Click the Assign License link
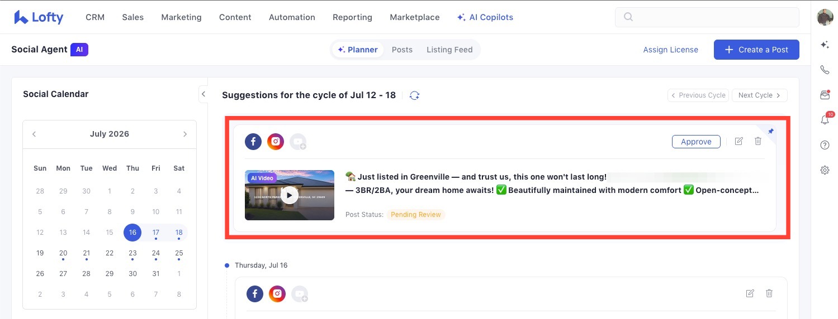 coord(670,50)
